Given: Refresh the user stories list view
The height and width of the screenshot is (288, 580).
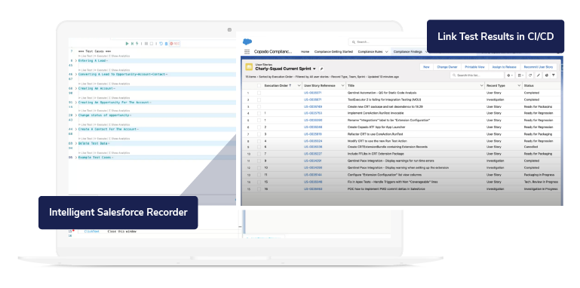Looking at the screenshot, I should tap(530, 75).
